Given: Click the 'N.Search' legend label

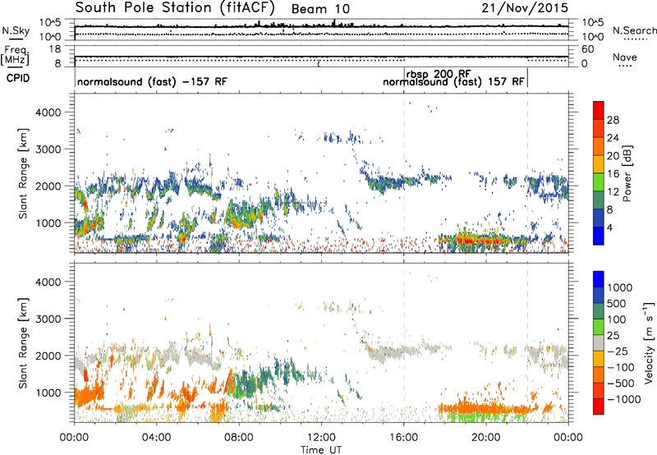Looking at the screenshot, I should [634, 30].
